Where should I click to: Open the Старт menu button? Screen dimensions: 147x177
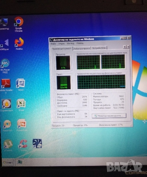coord(8,162)
